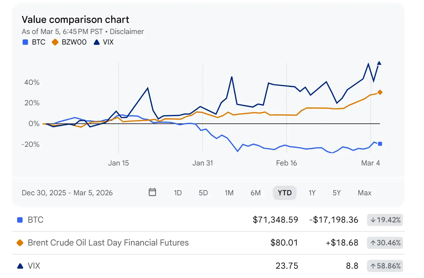The width and height of the screenshot is (424, 278).
Task: Click the calendar icon to pick dates
Action: (152, 193)
